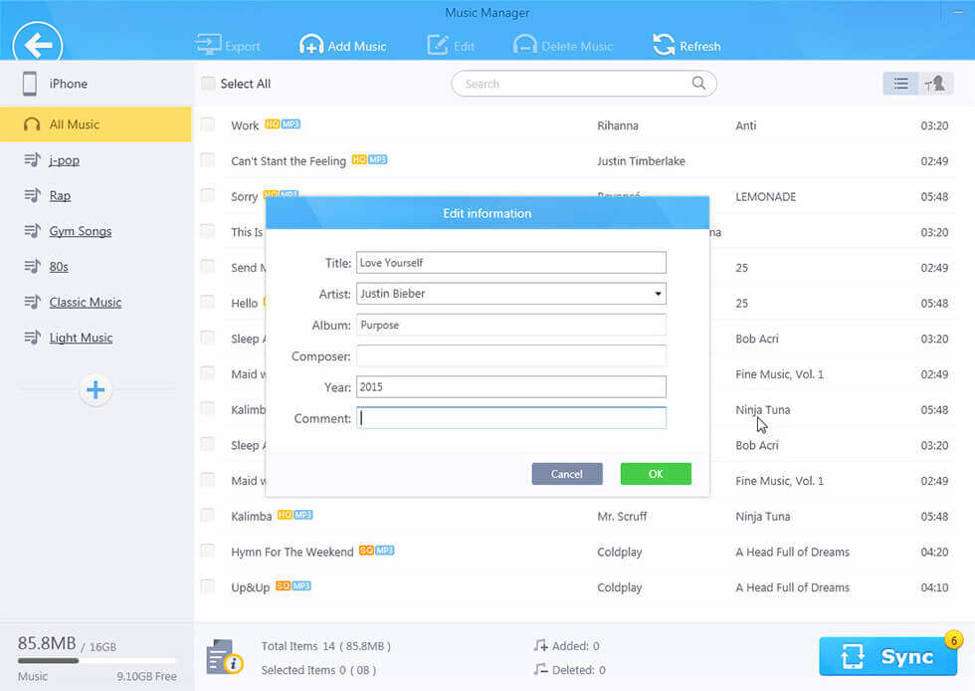Viewport: 975px width, 691px height.
Task: Click the Edit toolbar button
Action: coord(451,46)
